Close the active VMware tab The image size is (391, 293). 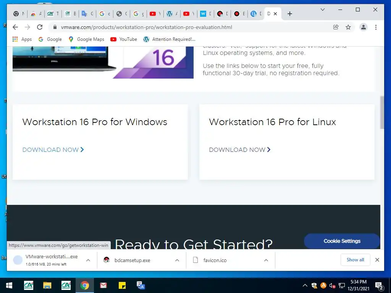(x=275, y=14)
